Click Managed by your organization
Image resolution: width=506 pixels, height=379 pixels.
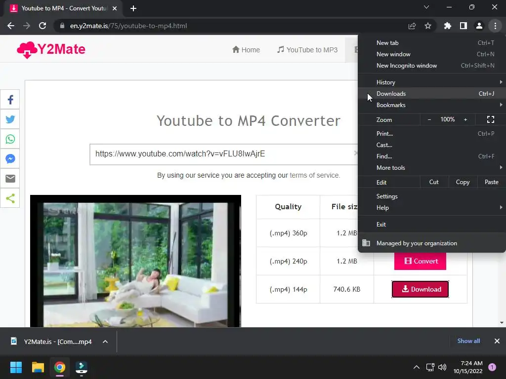point(432,243)
